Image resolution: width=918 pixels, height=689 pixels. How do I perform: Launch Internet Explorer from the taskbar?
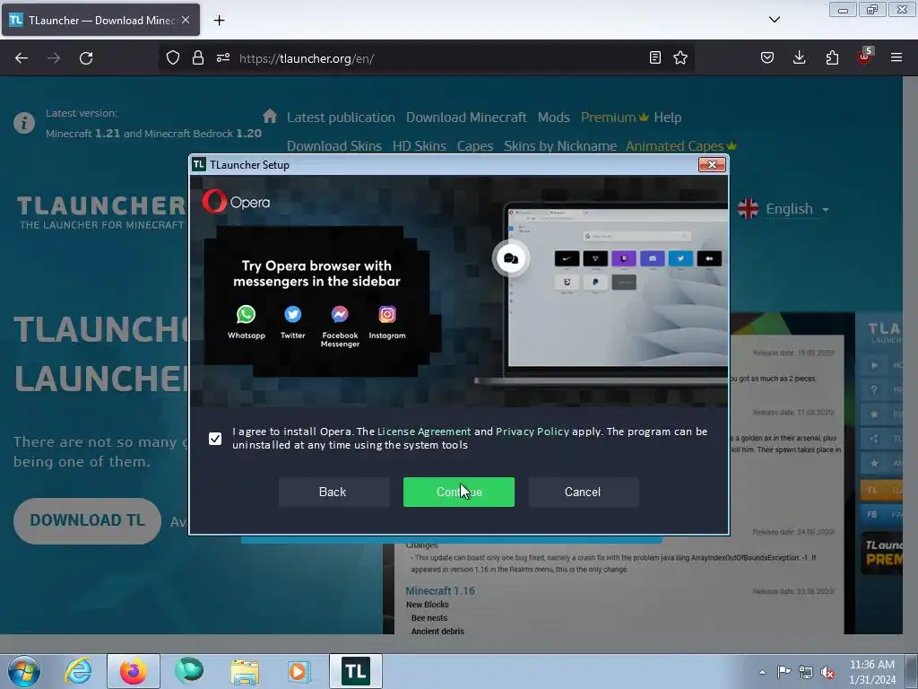[78, 671]
